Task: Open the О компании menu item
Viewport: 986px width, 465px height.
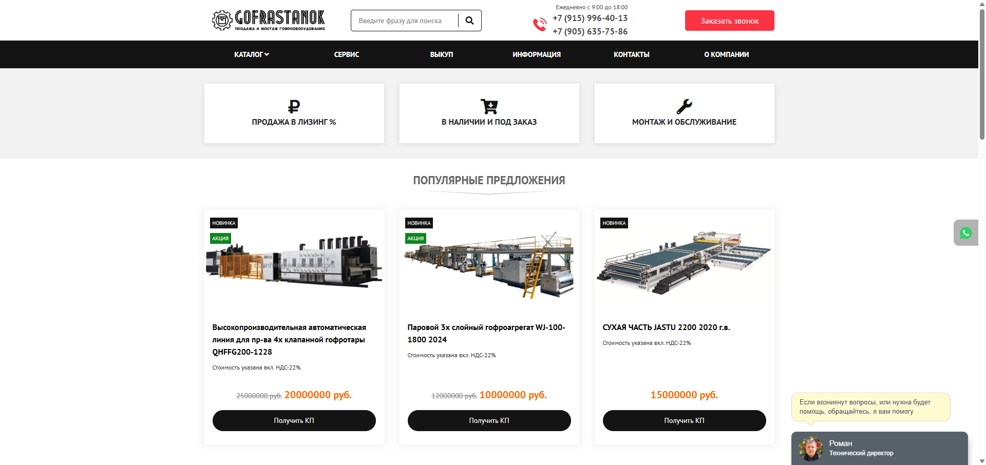Action: click(x=727, y=54)
